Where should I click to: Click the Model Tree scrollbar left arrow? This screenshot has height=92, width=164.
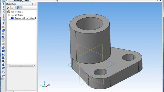[8, 65]
